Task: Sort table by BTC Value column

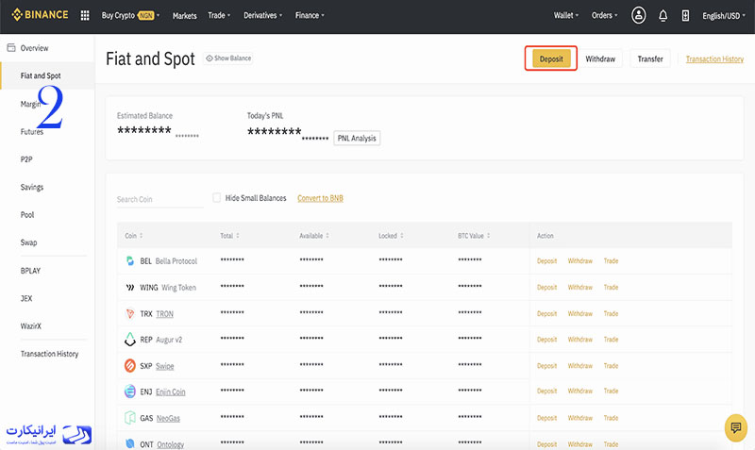Action: tap(474, 236)
